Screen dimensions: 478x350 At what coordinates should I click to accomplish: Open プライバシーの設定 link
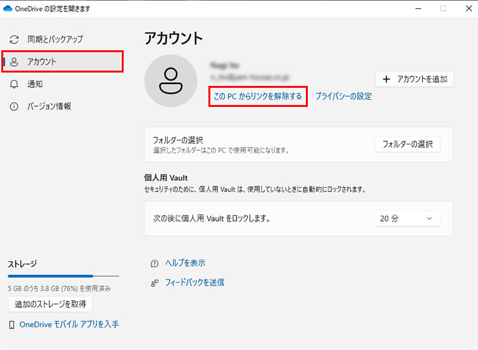[x=343, y=97]
